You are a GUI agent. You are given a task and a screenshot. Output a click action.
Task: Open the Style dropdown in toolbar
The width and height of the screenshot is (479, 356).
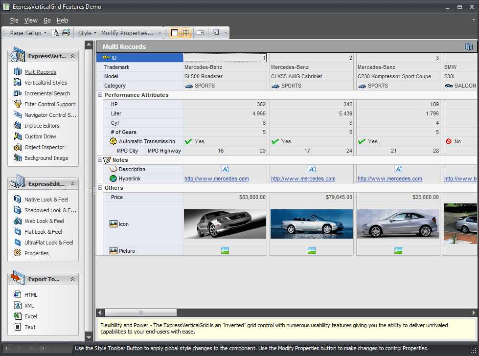click(x=87, y=33)
